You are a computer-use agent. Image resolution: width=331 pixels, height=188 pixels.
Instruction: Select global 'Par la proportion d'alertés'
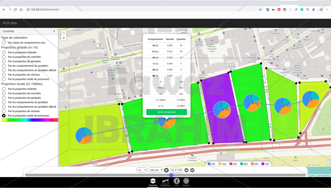point(4,52)
